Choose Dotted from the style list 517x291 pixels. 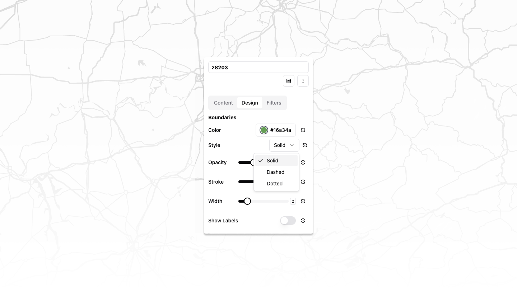(x=275, y=184)
